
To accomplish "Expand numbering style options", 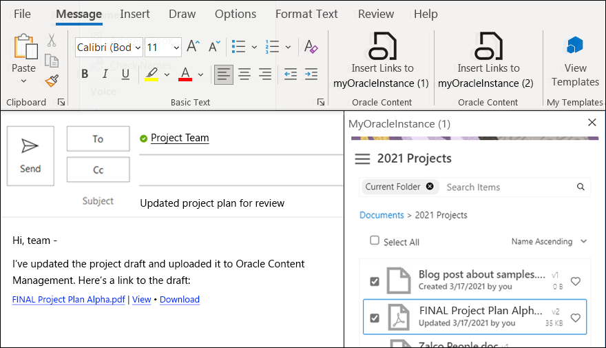I will [288, 47].
